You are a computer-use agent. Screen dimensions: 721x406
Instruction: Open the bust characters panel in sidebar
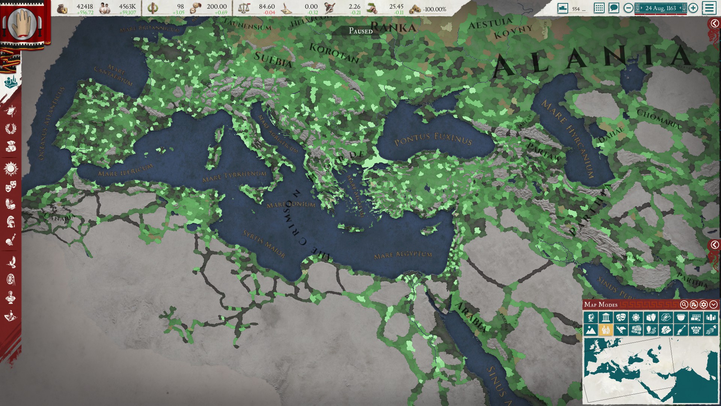pyautogui.click(x=11, y=297)
